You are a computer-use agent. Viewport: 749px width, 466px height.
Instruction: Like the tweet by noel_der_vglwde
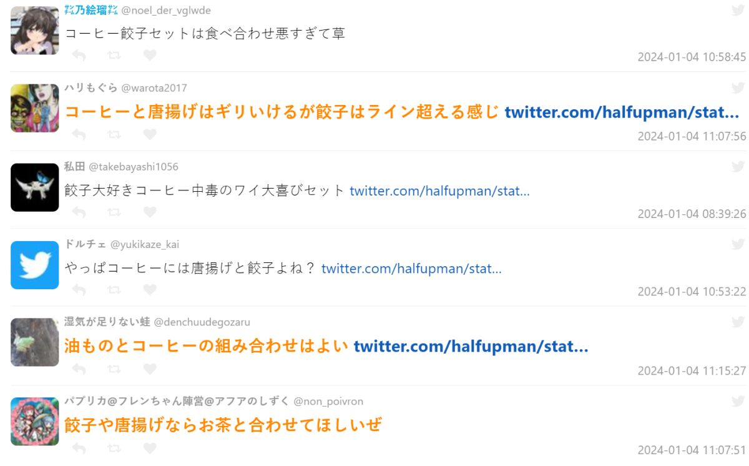pos(150,56)
